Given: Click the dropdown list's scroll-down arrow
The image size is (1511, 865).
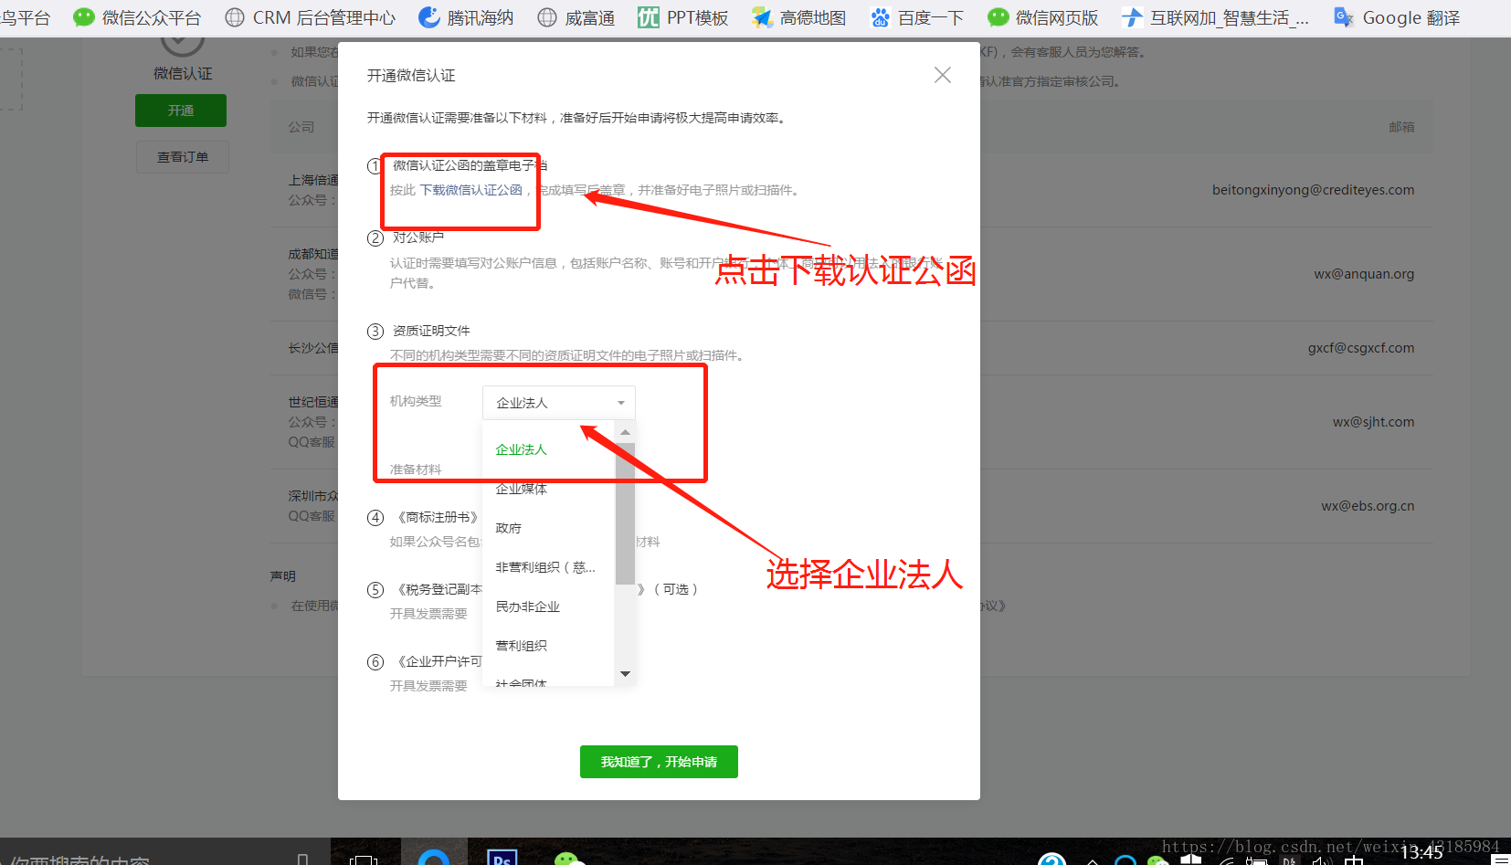Looking at the screenshot, I should point(625,674).
